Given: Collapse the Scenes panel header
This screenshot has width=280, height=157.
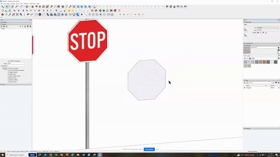Looking at the screenshot, I should tap(16, 24).
